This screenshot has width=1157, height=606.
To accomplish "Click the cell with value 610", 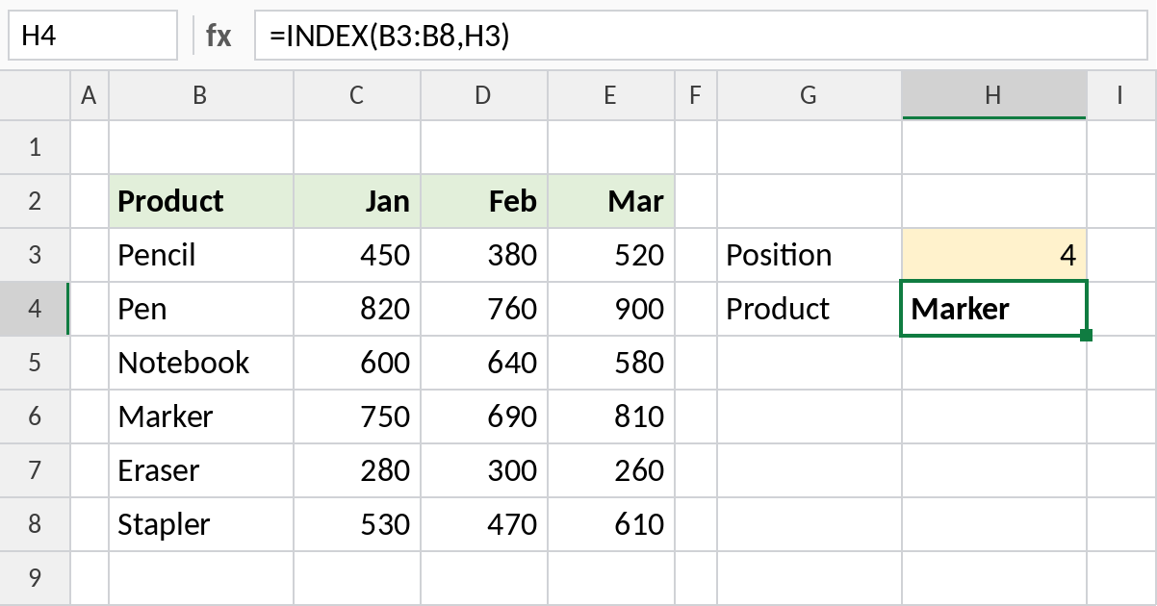I will [611, 524].
